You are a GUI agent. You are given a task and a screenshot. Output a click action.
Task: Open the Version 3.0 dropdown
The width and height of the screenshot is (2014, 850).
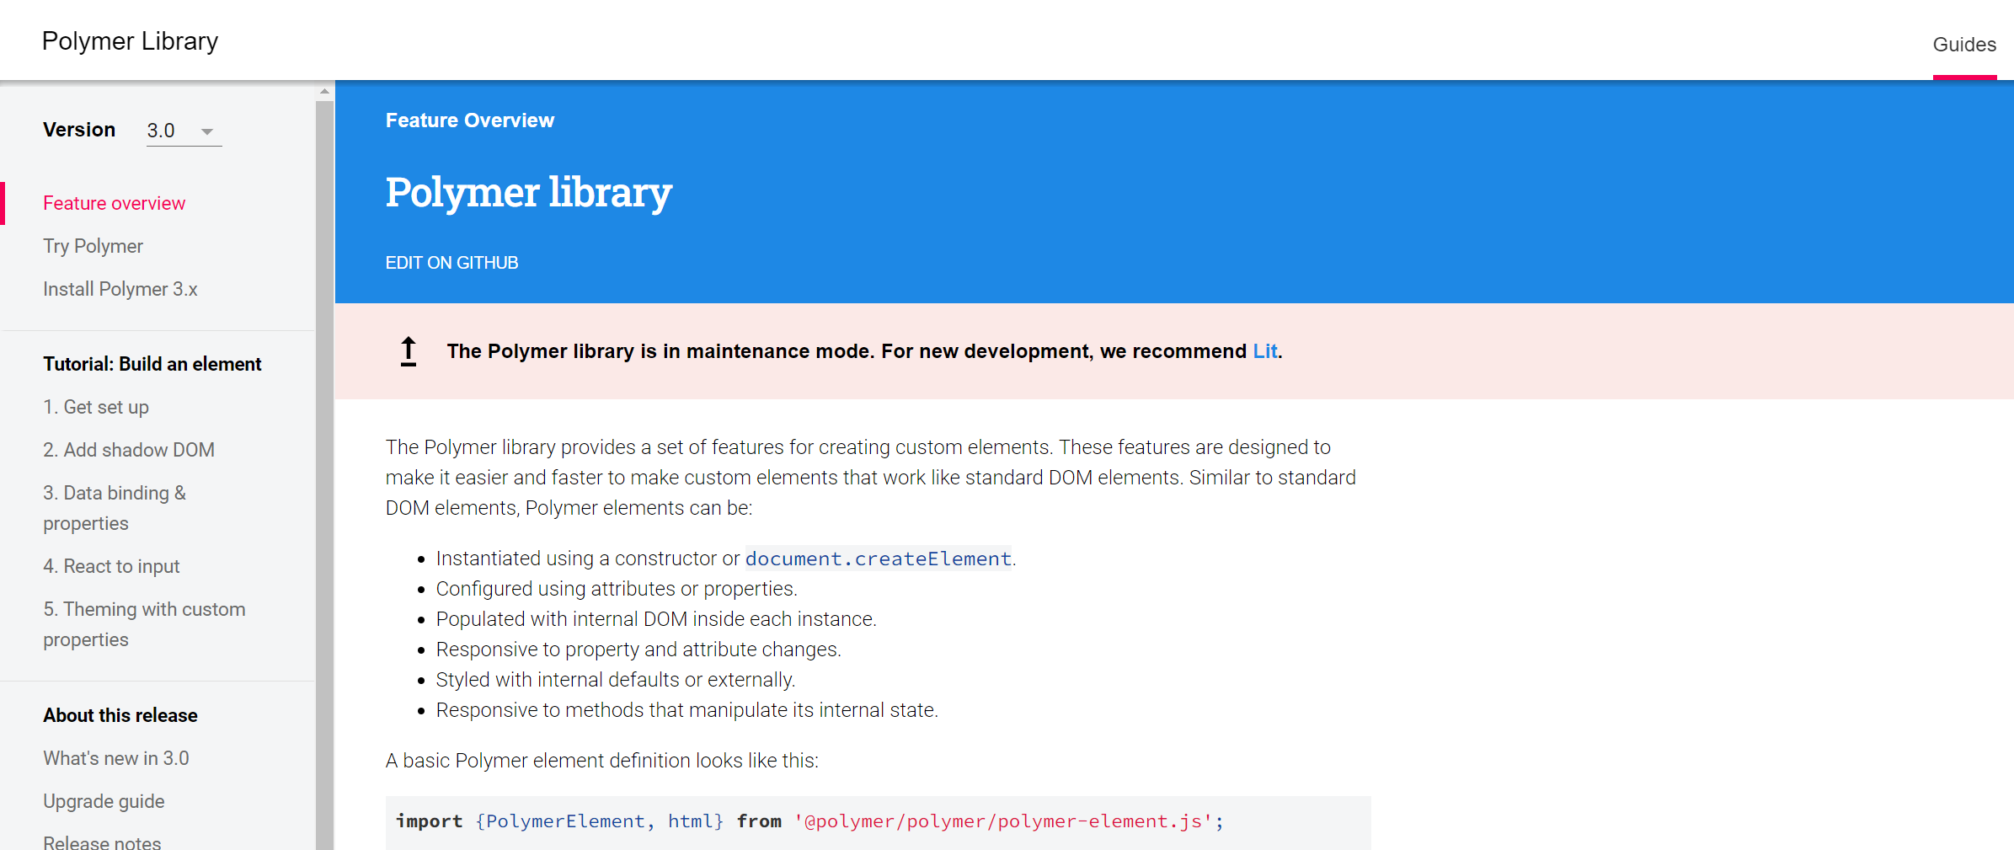(184, 131)
